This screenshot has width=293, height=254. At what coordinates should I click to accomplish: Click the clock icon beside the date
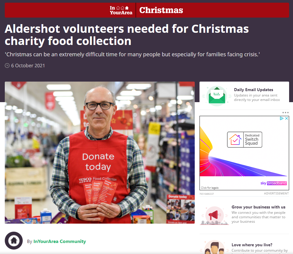coord(7,66)
